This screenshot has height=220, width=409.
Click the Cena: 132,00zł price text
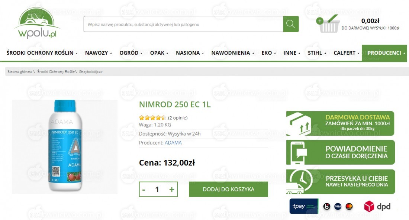167,163
